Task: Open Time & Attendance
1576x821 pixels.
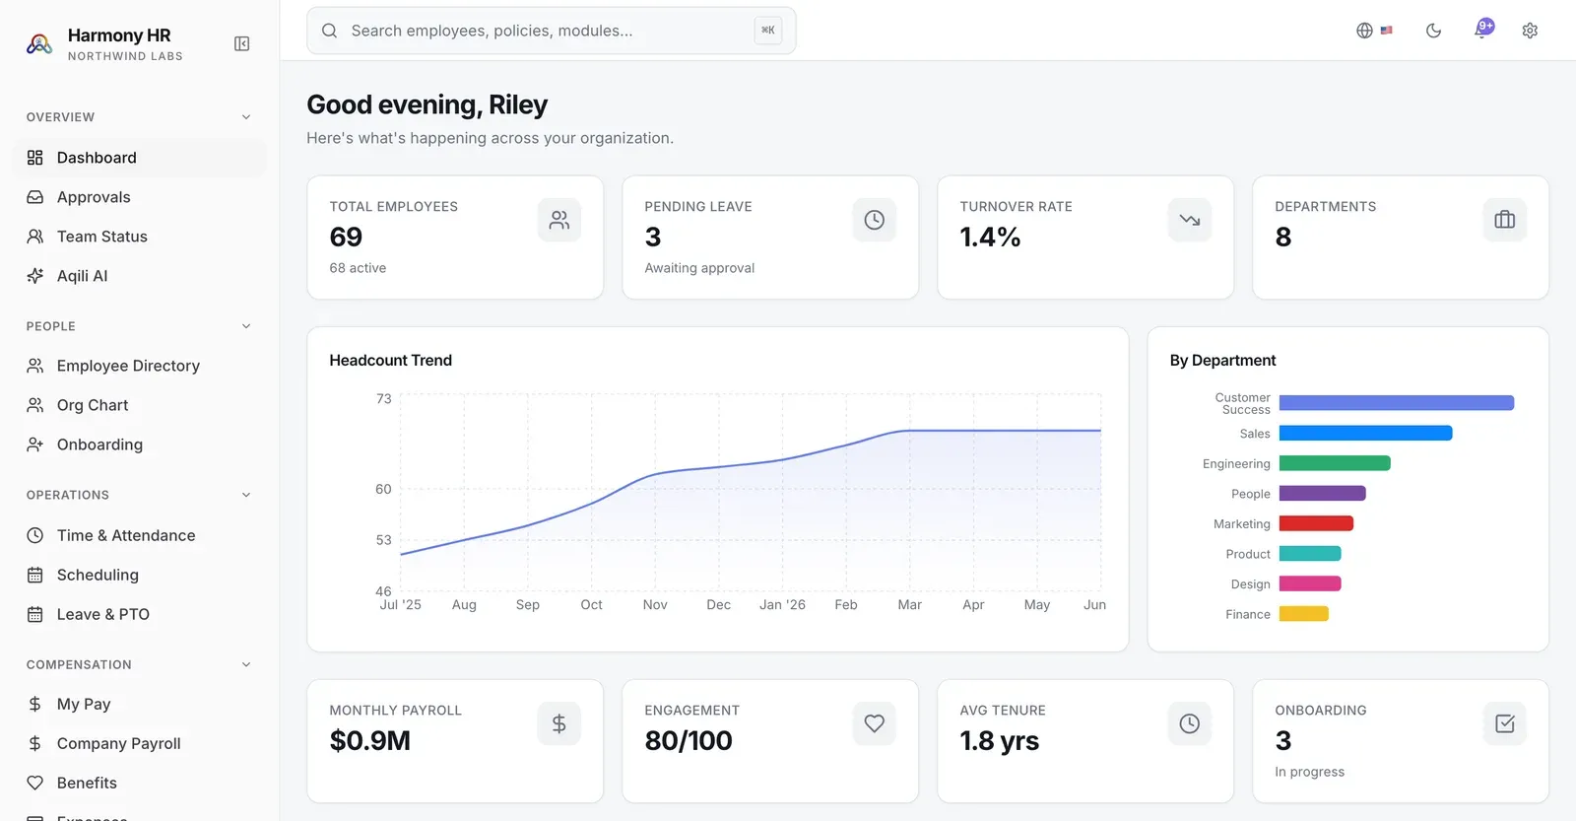Action: click(x=140, y=535)
